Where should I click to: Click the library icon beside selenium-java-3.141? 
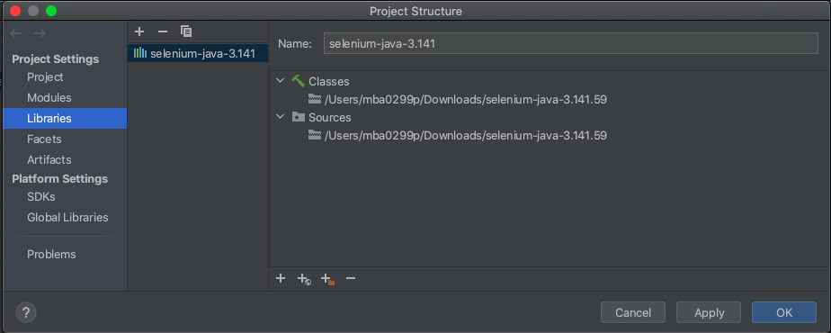(x=140, y=53)
